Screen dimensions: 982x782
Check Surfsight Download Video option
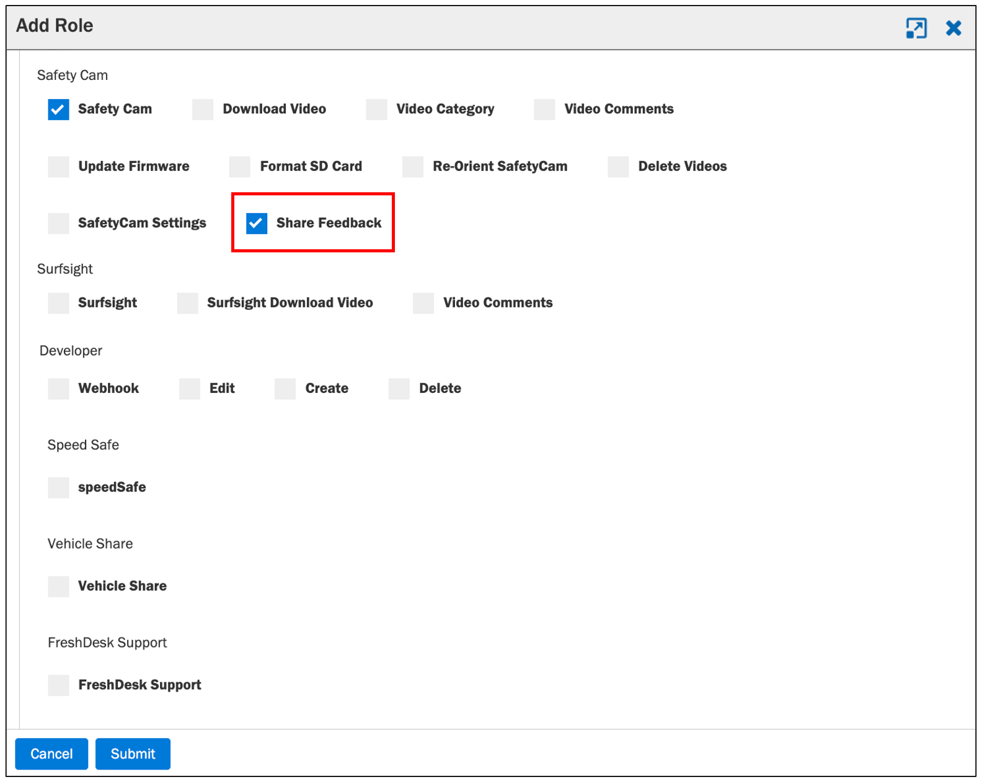(x=187, y=303)
